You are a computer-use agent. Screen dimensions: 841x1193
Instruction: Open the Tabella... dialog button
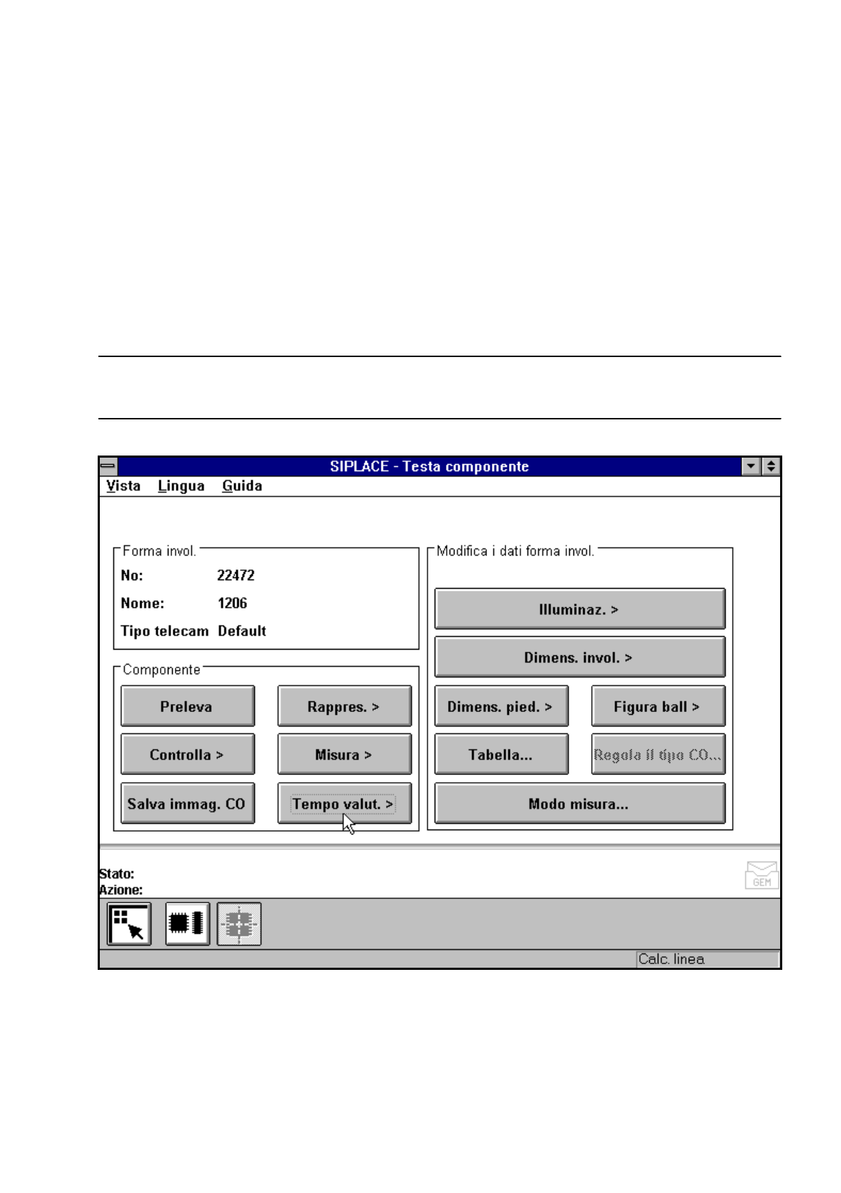[501, 754]
